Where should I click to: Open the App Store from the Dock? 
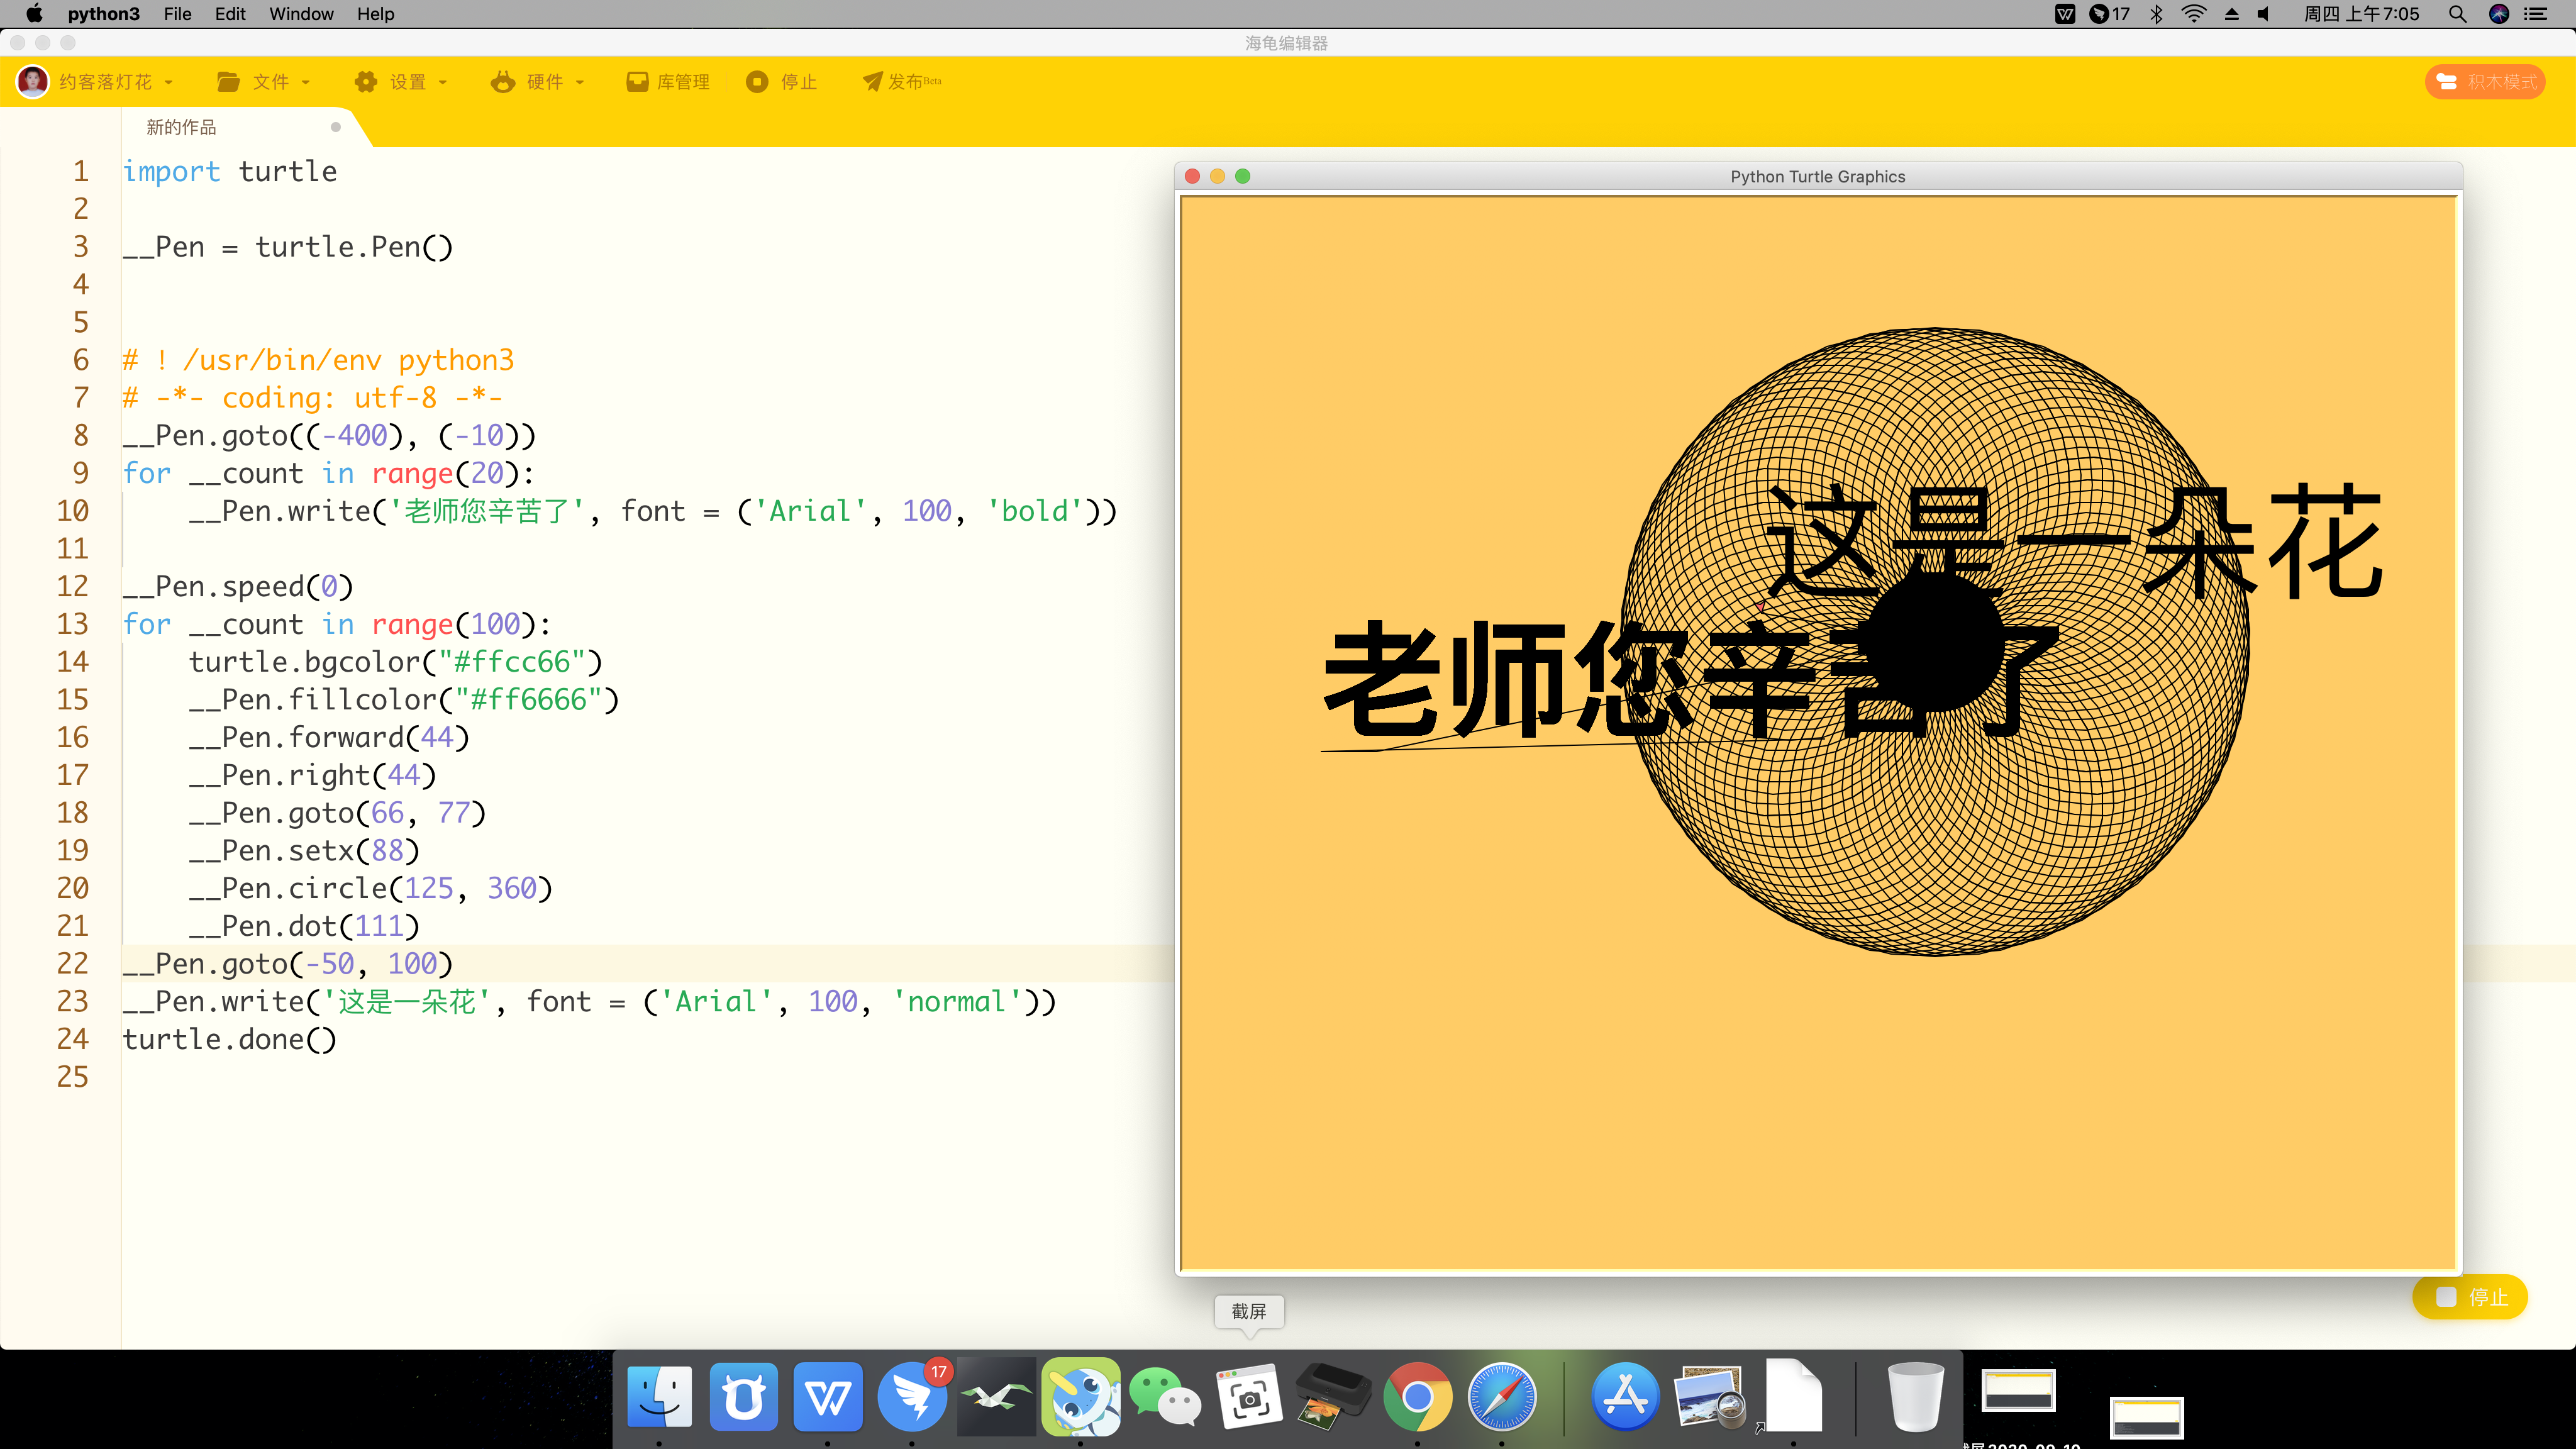coord(1625,1396)
